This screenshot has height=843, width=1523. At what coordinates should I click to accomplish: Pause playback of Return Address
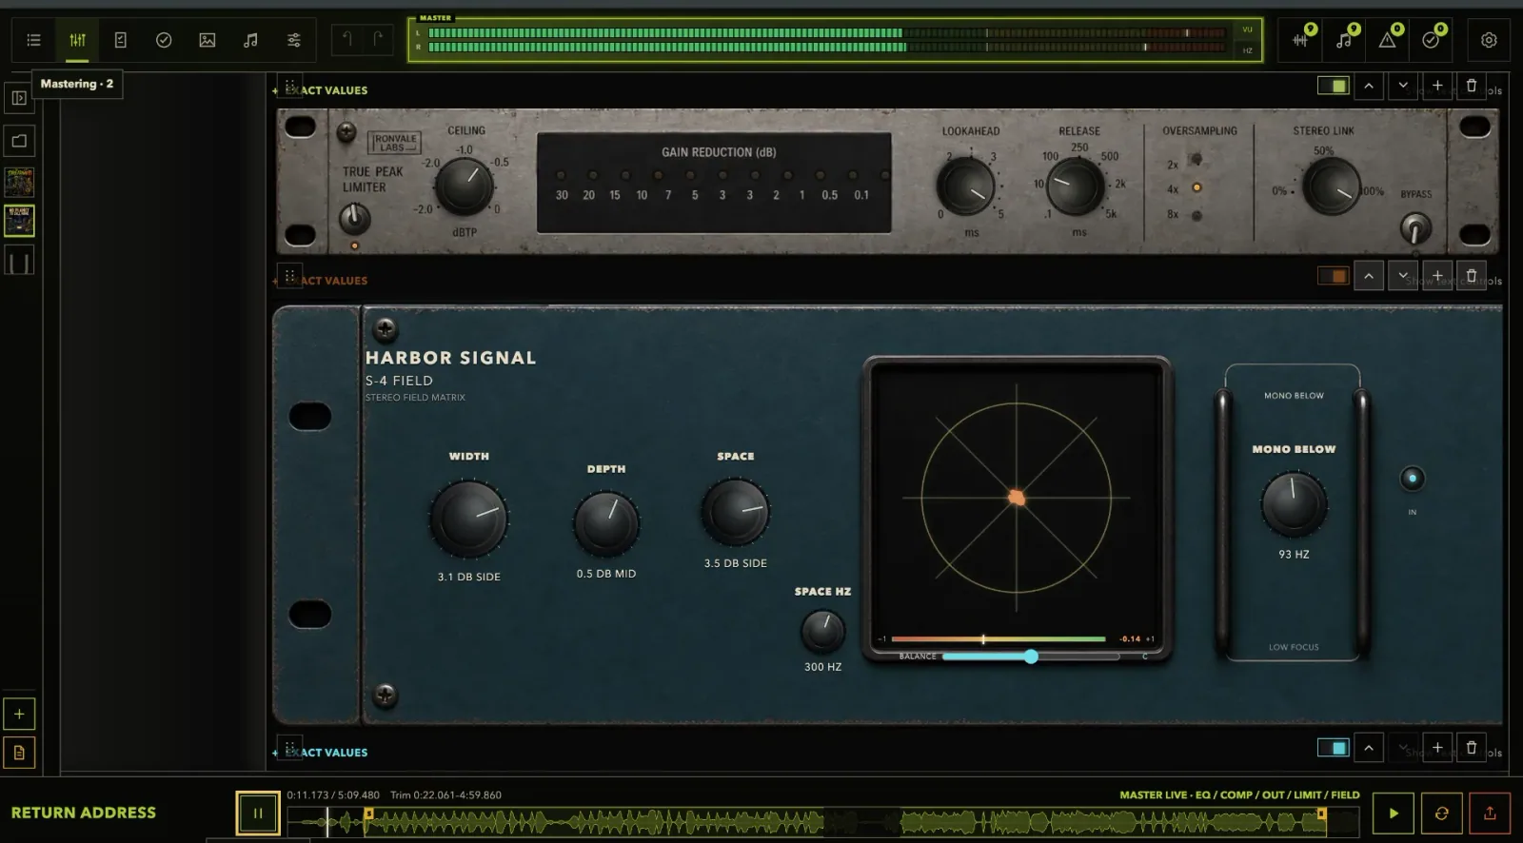257,814
